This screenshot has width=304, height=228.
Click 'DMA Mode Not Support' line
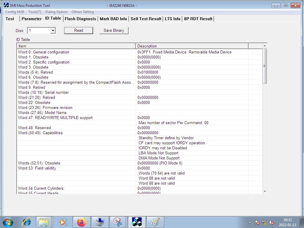pos(159,158)
